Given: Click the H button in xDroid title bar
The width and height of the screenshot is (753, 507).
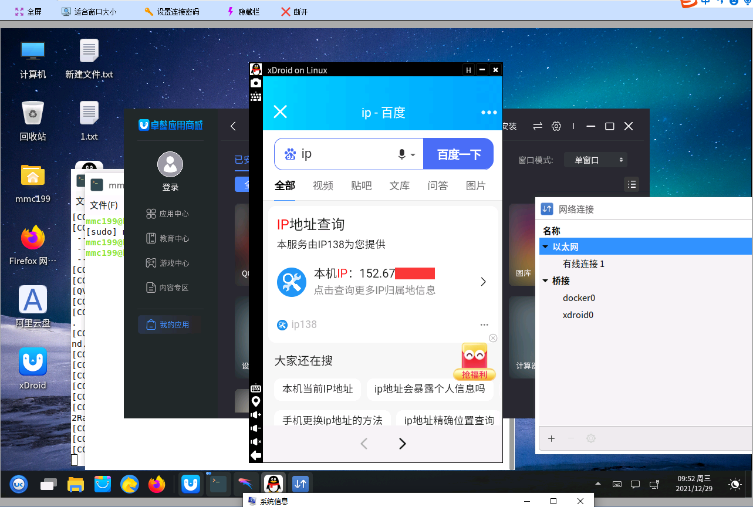Looking at the screenshot, I should pos(468,70).
